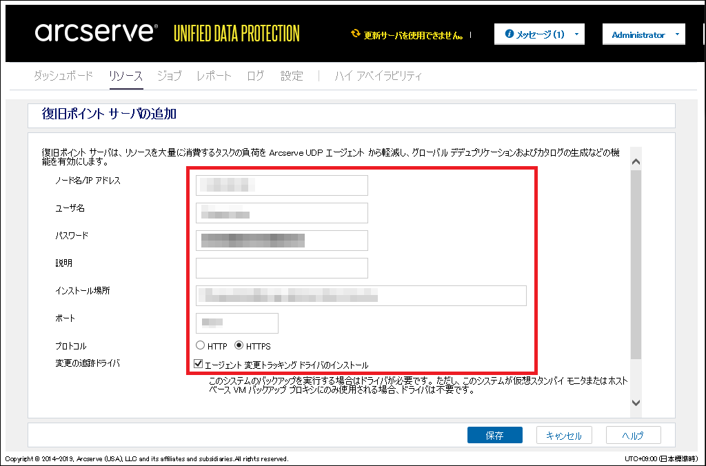
Task: Open the レポート tab
Action: pyautogui.click(x=214, y=76)
